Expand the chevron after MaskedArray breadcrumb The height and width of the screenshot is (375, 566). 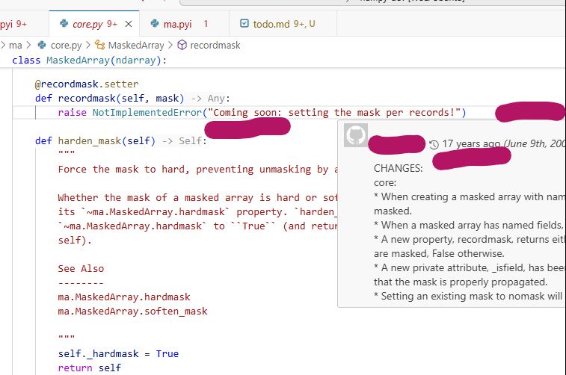(x=170, y=46)
